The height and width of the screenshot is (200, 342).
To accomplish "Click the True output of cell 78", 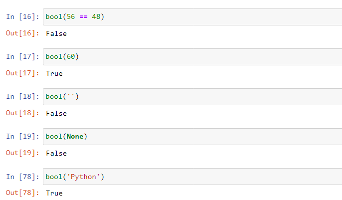I will pyautogui.click(x=54, y=194).
